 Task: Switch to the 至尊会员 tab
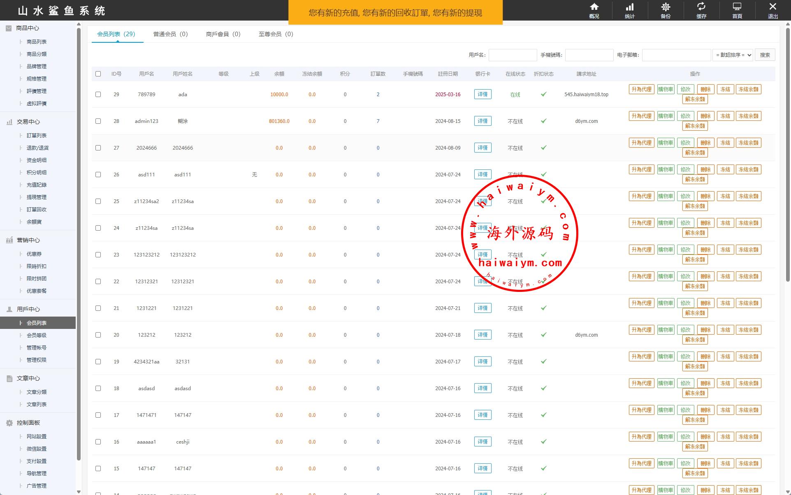click(x=276, y=34)
